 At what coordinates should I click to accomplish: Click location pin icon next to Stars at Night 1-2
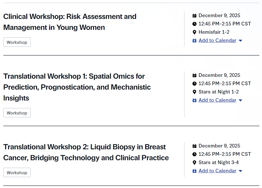[194, 92]
